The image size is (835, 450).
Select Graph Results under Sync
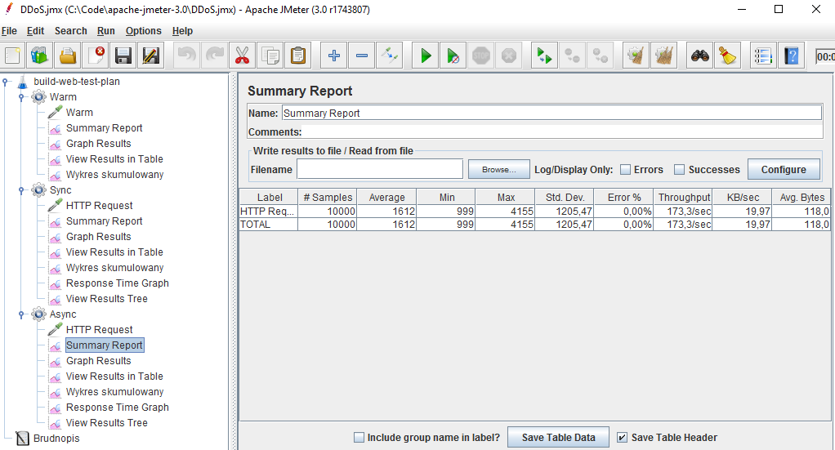click(99, 237)
